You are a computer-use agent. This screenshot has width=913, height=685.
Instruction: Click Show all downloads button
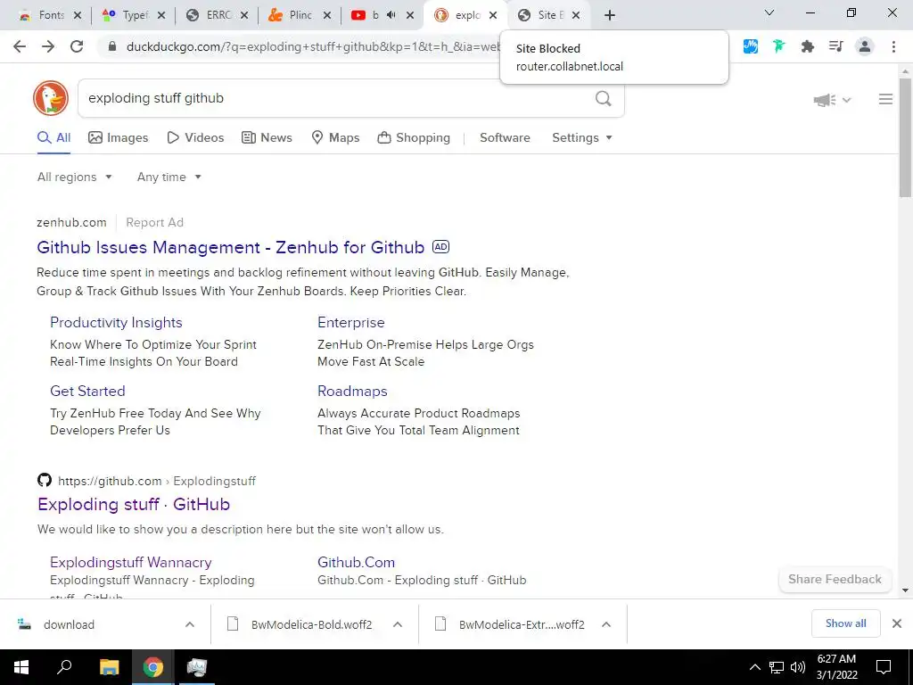[x=845, y=623]
